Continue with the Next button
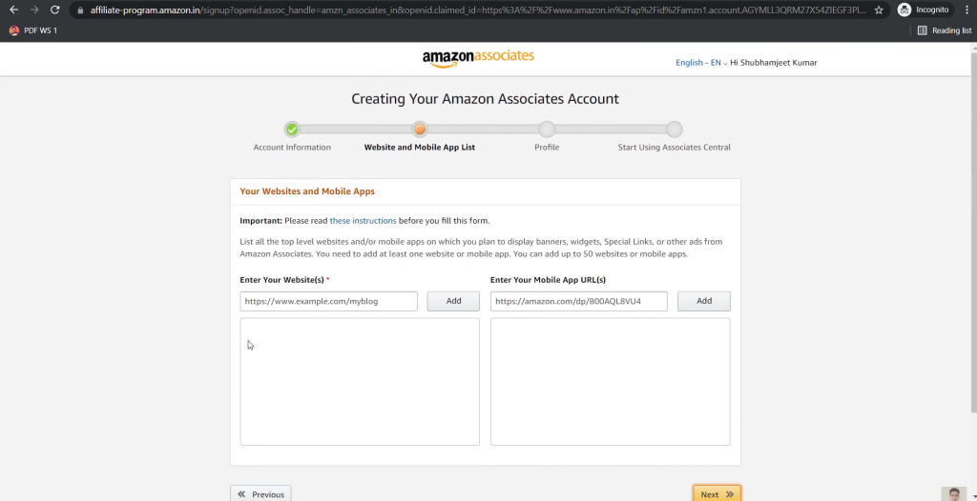Viewport: 977px width, 501px height. pyautogui.click(x=717, y=494)
